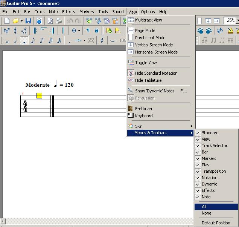This screenshot has width=239, height=227.
Task: Open the Options menu
Action: [148, 12]
